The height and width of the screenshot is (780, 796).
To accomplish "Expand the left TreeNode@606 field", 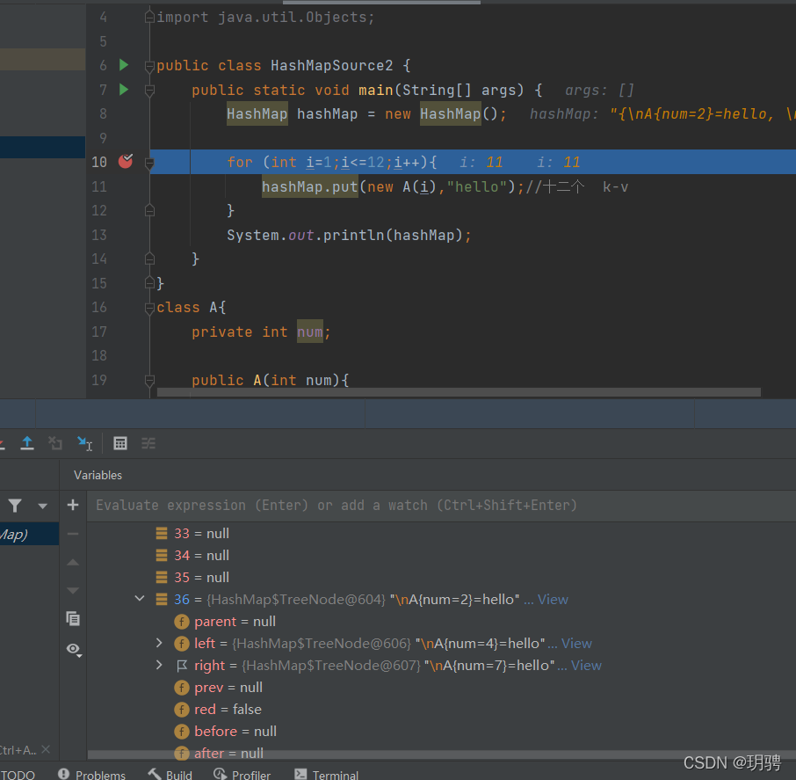I will click(x=159, y=643).
